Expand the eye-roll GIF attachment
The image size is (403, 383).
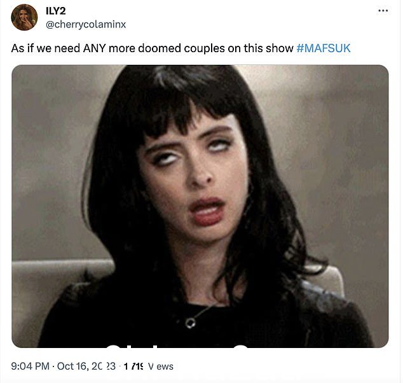200,206
